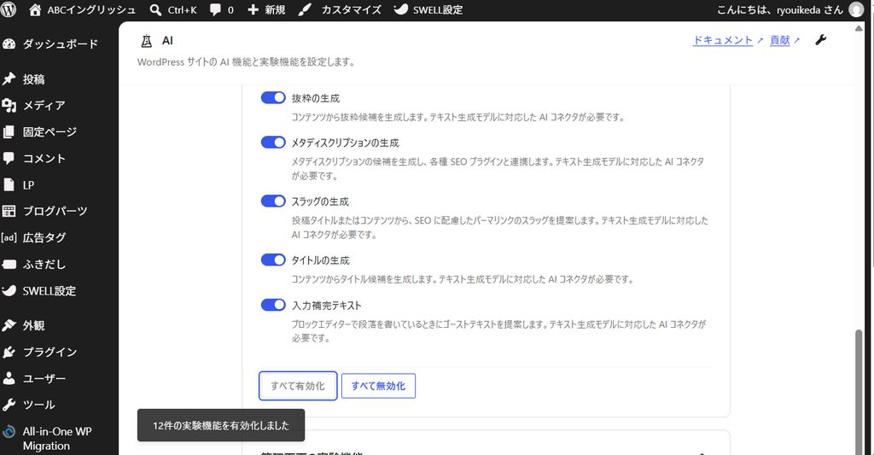Open ふきだし menu label
The height and width of the screenshot is (455, 874).
coord(44,265)
